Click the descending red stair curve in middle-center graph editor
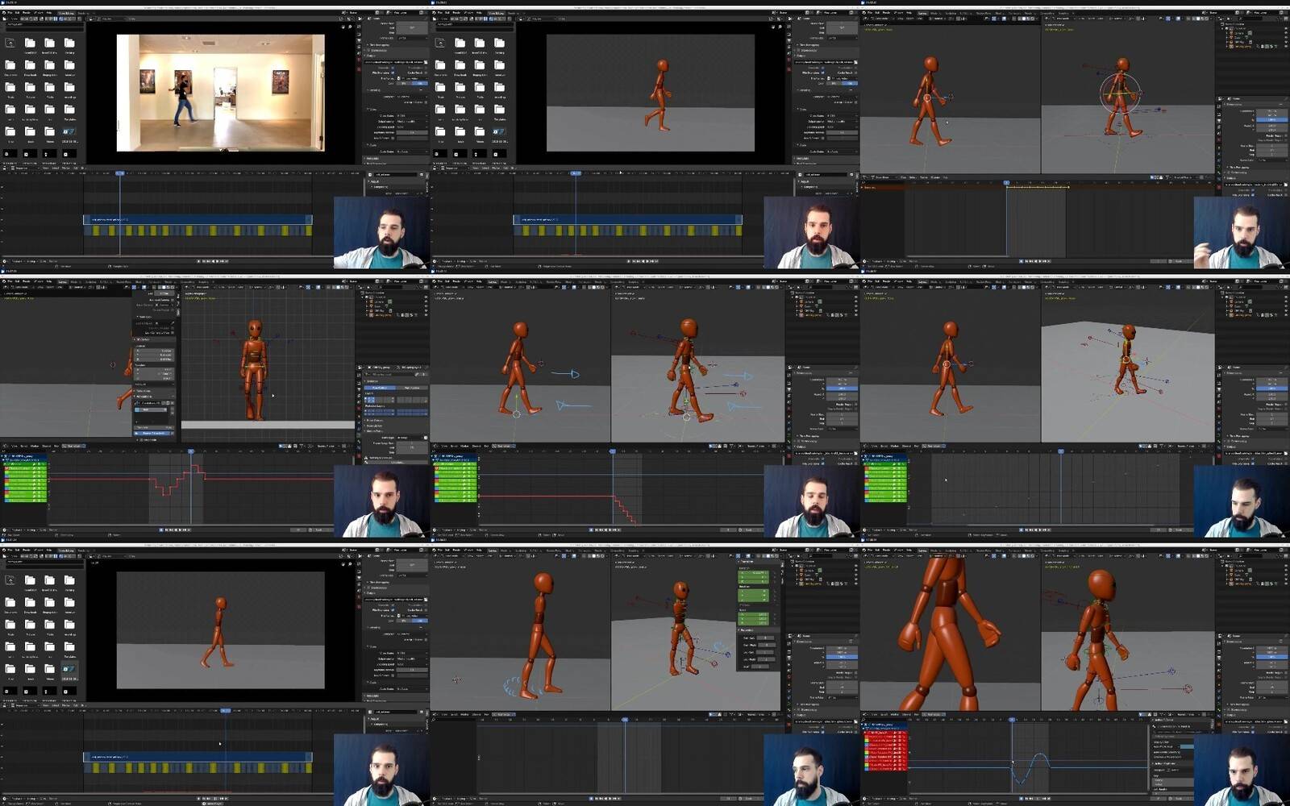The image size is (1290, 806). pos(626,510)
